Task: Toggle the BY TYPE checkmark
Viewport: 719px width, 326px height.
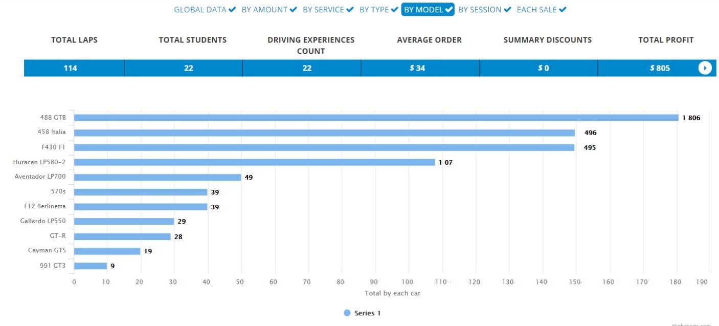Action: pos(395,10)
